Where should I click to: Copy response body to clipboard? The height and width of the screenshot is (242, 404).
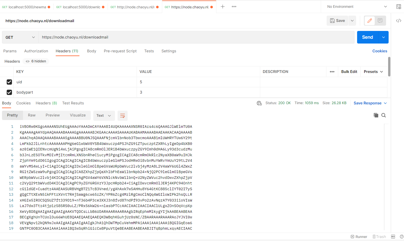tap(376, 115)
